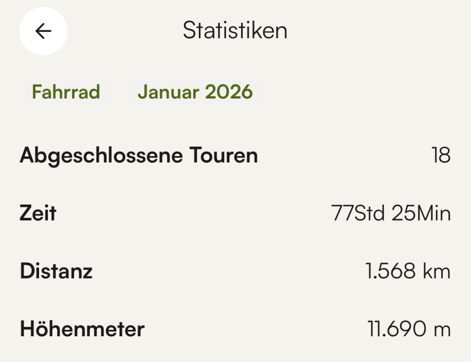Tap the hours number 77
This screenshot has width=471, height=362.
tap(341, 214)
